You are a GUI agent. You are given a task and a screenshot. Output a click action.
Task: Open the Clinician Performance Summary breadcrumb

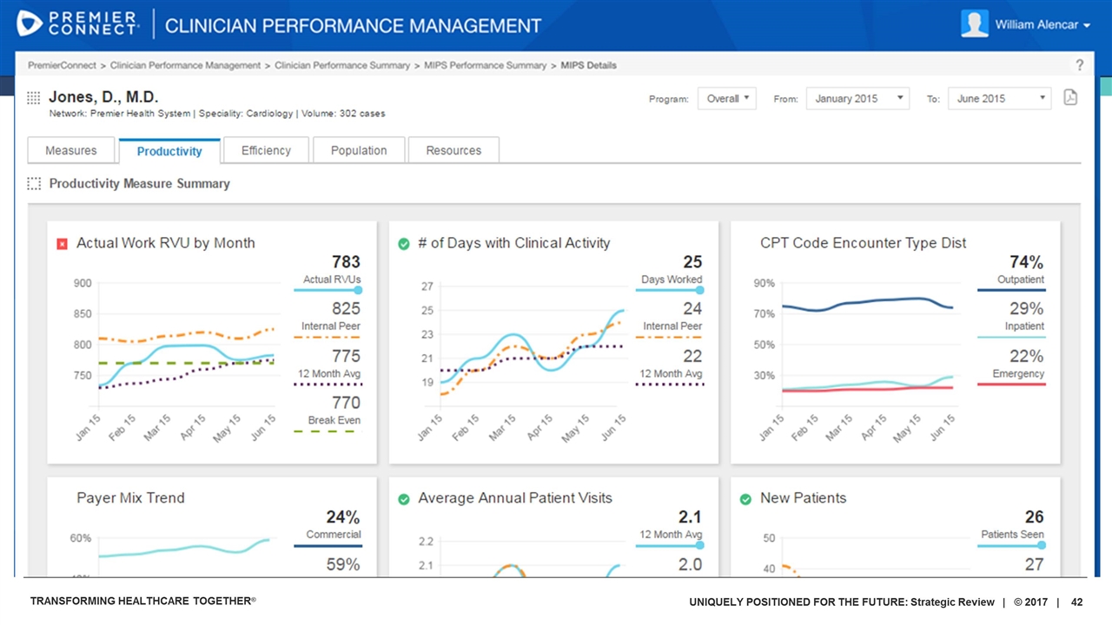342,65
